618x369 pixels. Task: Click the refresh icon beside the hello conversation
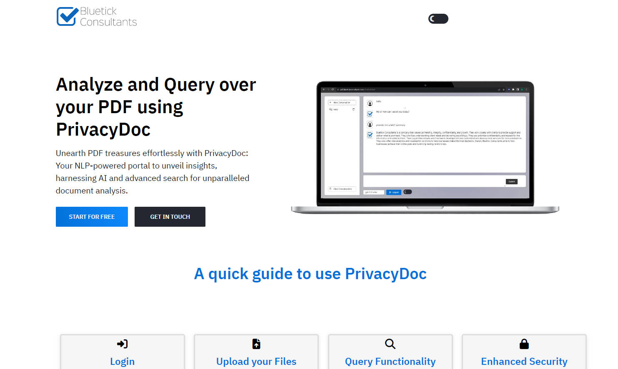(353, 109)
